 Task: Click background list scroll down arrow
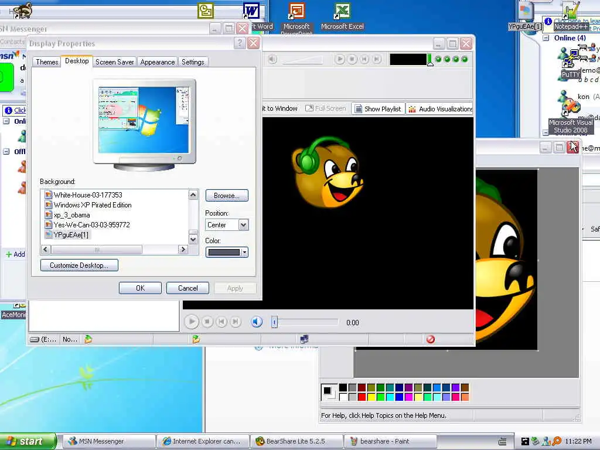click(193, 240)
